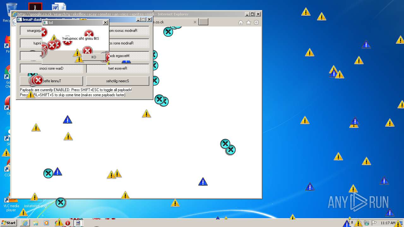Minimize the Internet Explorer window
The image size is (404, 227).
tap(247, 14)
